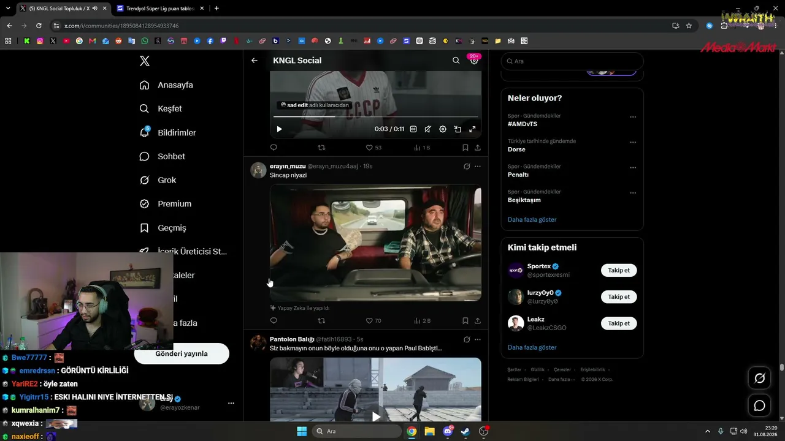This screenshot has height=441, width=785.
Task: Open Geçmiş in the sidebar
Action: point(163,228)
